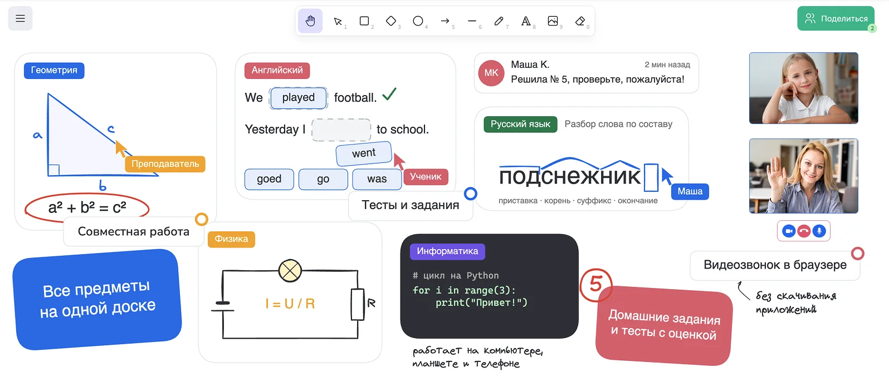Pick the 'went' answer chip
This screenshot has height=382, width=889.
pos(364,153)
